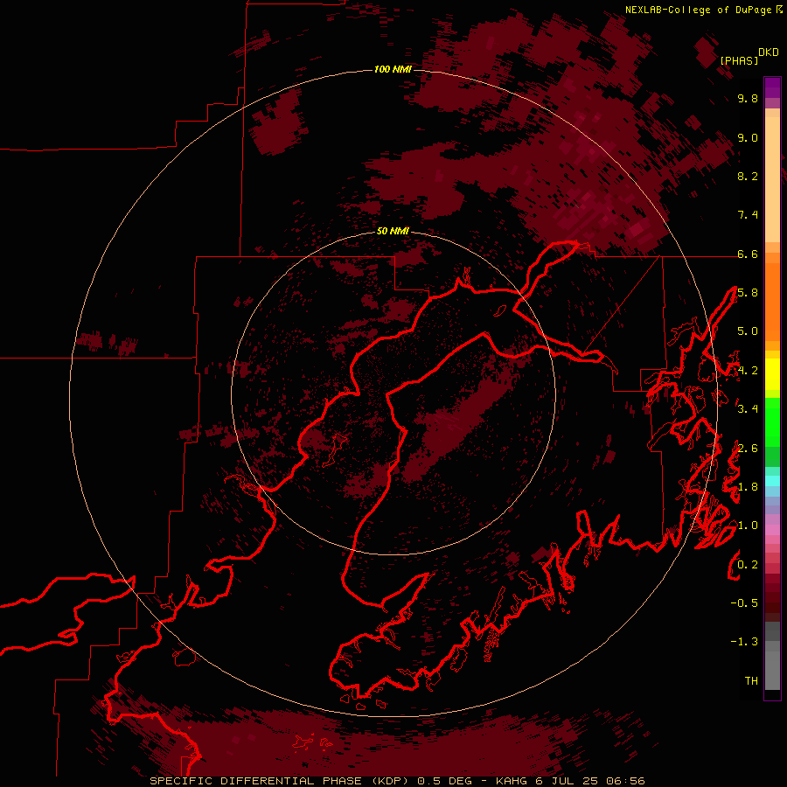Click the 6 JUL 25 06:56 timestamp
This screenshot has width=787, height=787.
tap(590, 781)
